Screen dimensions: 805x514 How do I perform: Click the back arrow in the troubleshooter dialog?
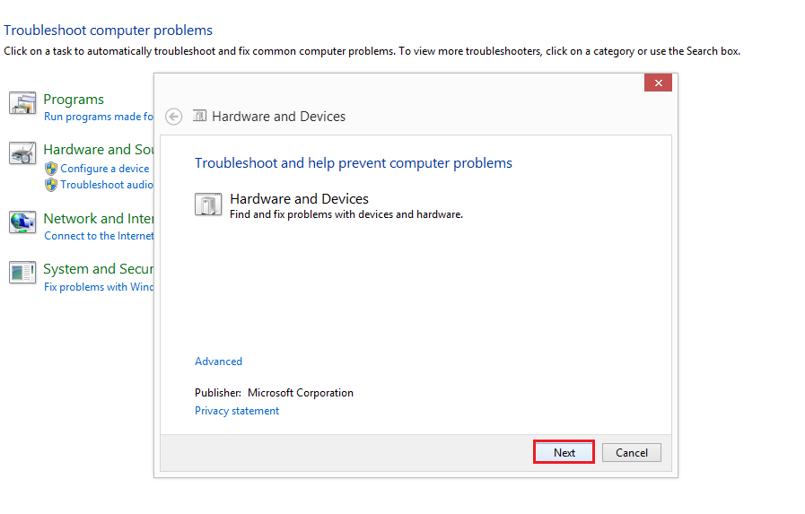point(174,117)
